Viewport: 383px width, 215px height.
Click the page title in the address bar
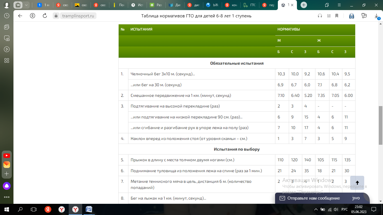(x=196, y=16)
